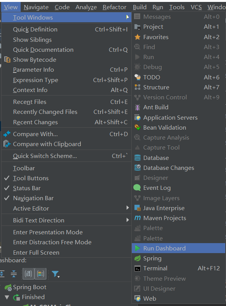This screenshot has height=306, width=226.
Task: Click the Ant Build bug icon
Action: [138, 107]
